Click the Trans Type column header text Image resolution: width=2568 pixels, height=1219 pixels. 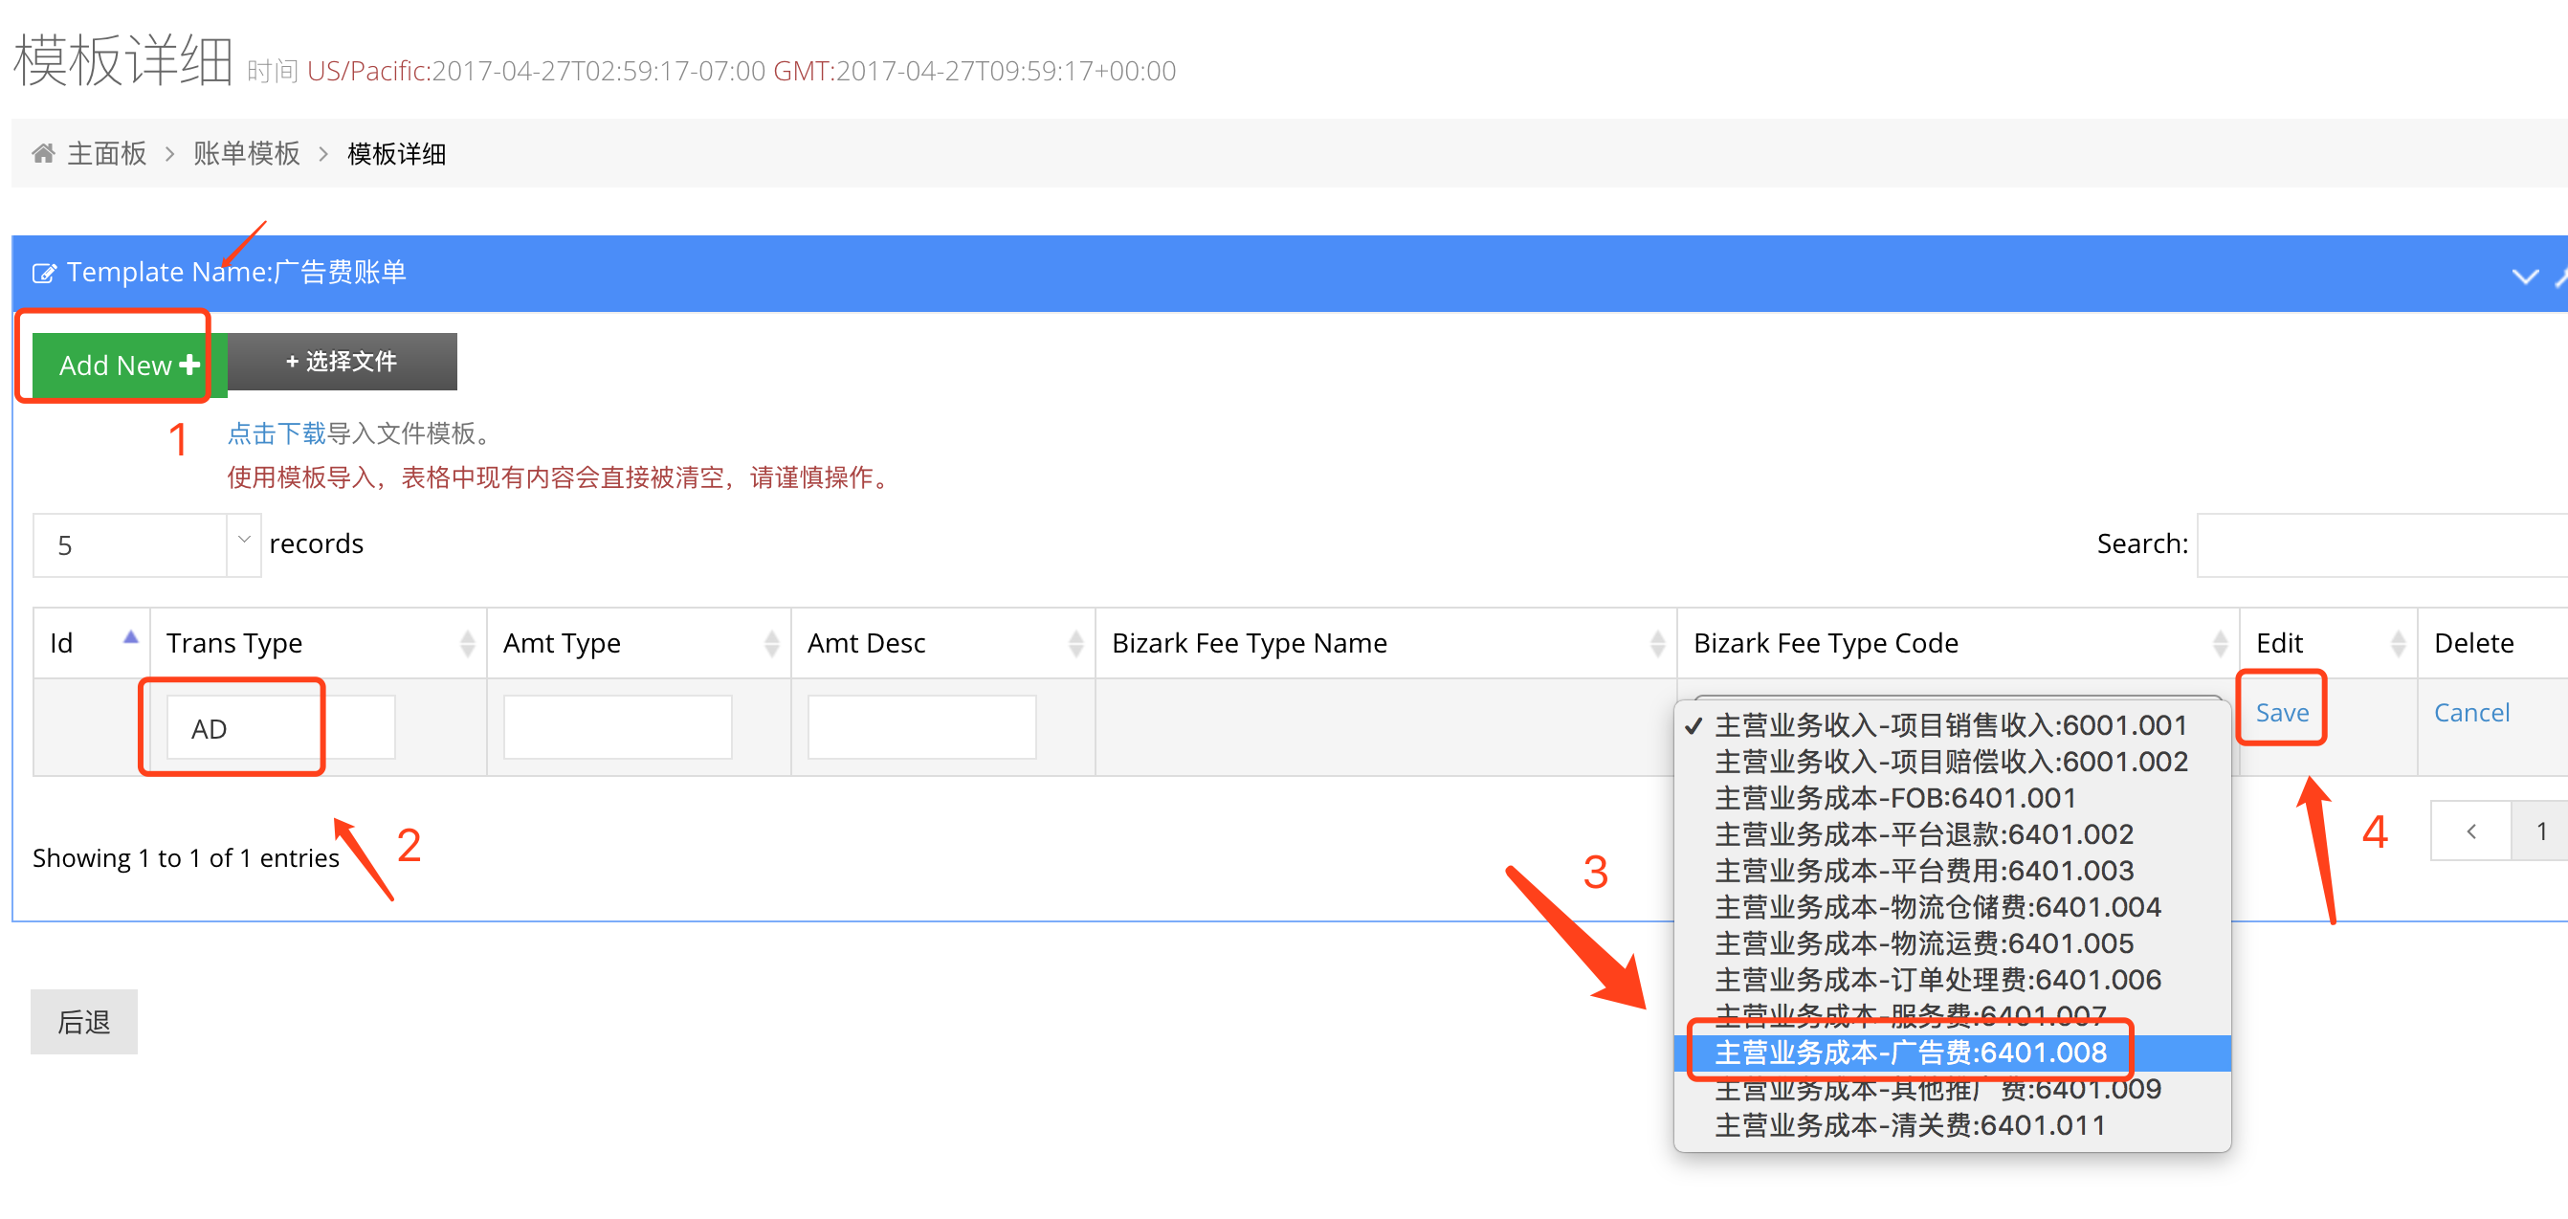pyautogui.click(x=234, y=644)
